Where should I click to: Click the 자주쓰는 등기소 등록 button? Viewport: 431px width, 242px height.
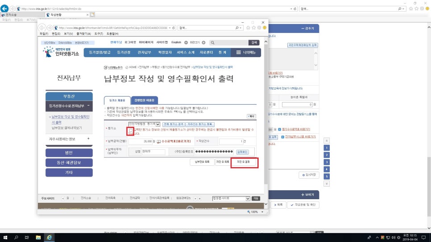click(200, 124)
